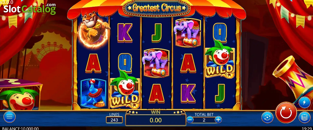Screen dimensions: 313x130
Task: Open the hamburger menu button
Action: coord(9,117)
